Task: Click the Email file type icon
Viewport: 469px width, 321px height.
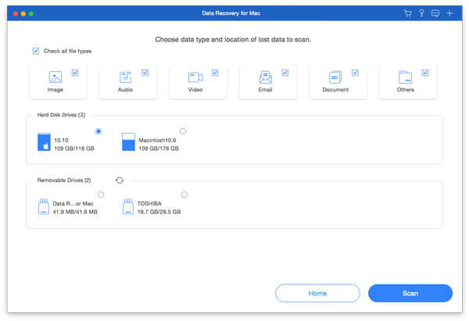Action: 265,77
